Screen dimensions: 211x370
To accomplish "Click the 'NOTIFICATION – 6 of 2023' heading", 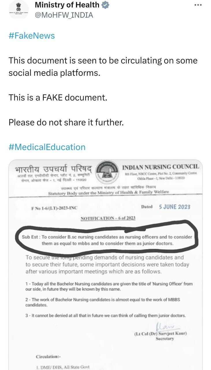I will (x=108, y=218).
